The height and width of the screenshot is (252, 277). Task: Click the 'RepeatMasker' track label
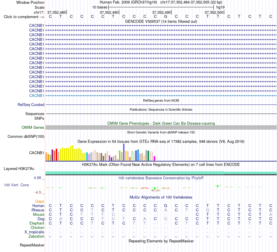click(x=32, y=245)
